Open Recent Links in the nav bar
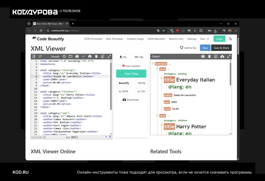 (176, 39)
